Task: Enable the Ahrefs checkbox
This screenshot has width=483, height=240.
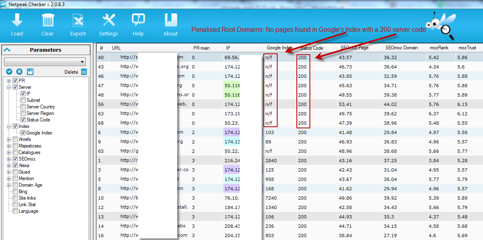Action: (x=16, y=139)
